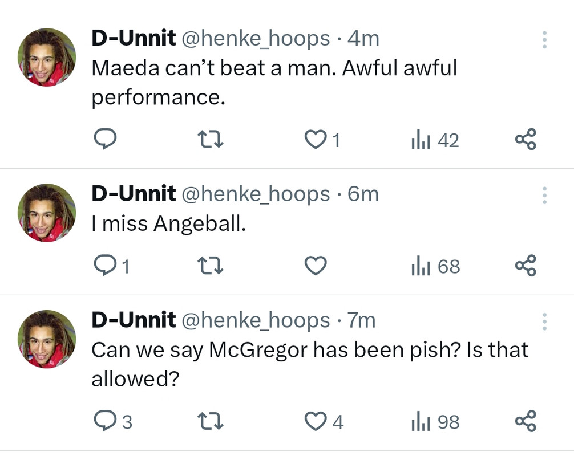574x456 pixels.
Task: Reply to the McGregor pish tweet
Action: (104, 421)
